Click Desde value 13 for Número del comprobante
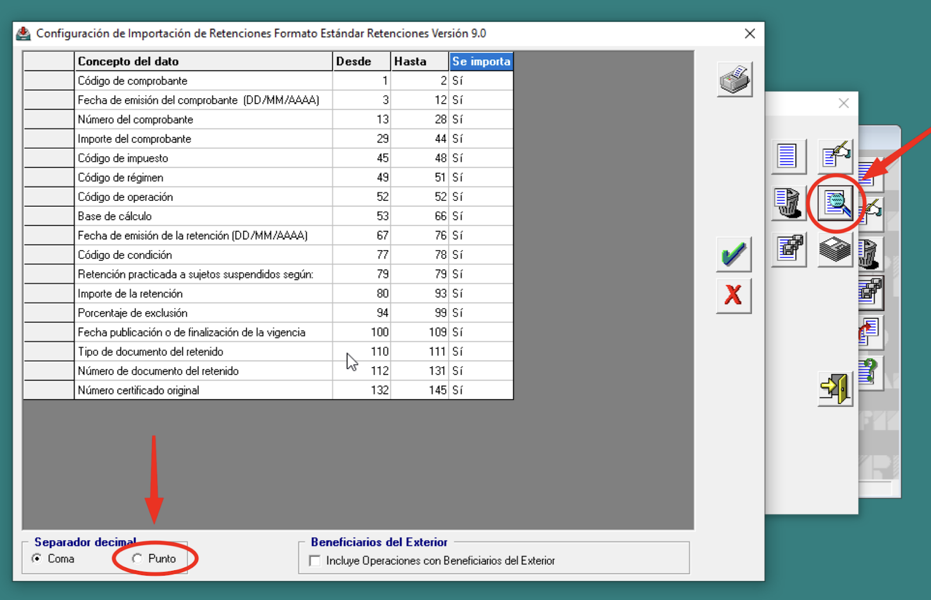 click(x=361, y=119)
